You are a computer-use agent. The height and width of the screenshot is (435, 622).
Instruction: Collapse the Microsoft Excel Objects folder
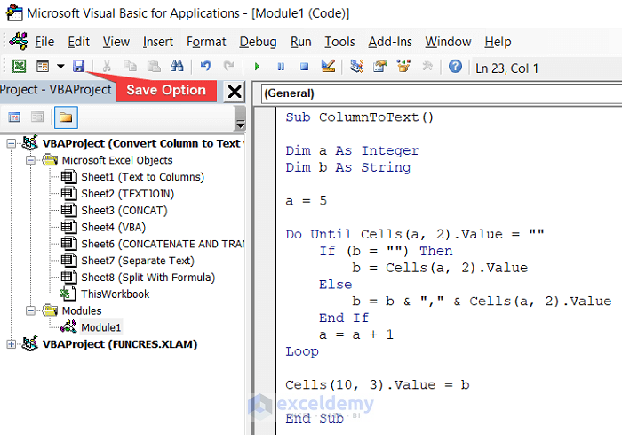(29, 160)
